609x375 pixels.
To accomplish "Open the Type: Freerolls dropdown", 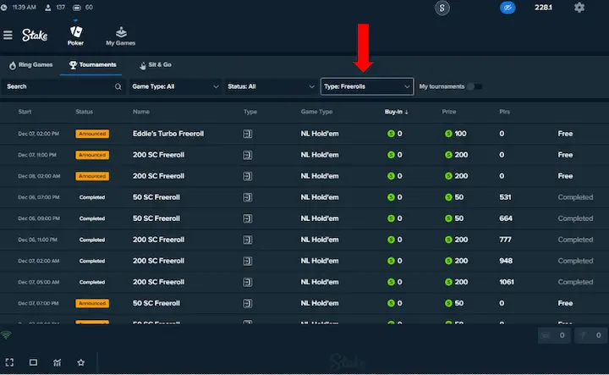I will pyautogui.click(x=367, y=86).
